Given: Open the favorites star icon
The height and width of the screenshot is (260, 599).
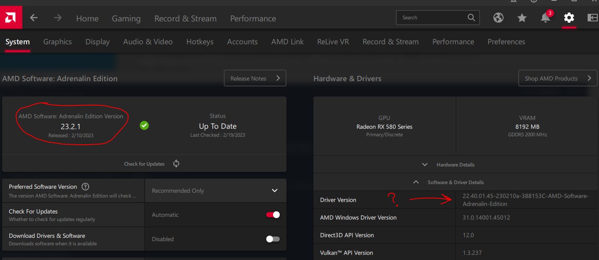Looking at the screenshot, I should point(522,18).
